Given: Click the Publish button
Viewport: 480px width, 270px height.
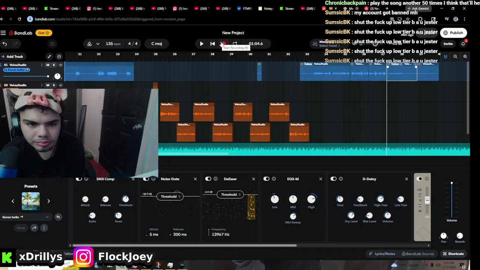Looking at the screenshot, I should pyautogui.click(x=453, y=33).
